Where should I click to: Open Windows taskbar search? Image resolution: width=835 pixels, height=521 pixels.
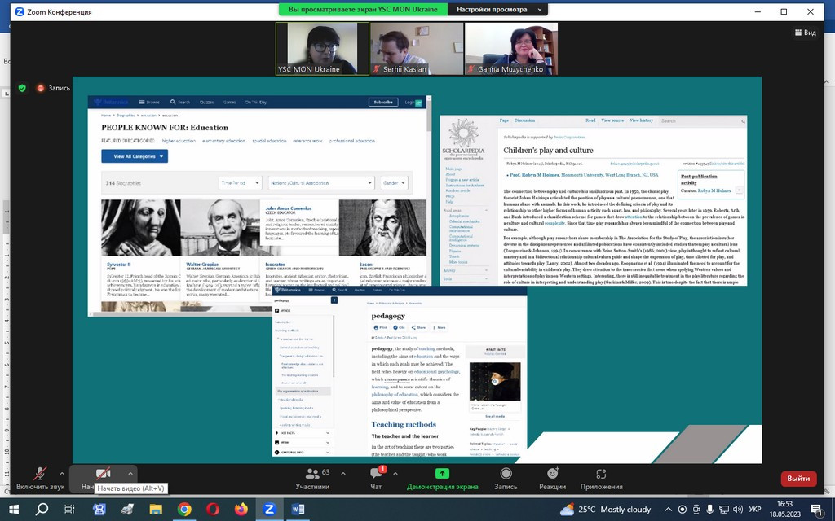click(x=42, y=510)
